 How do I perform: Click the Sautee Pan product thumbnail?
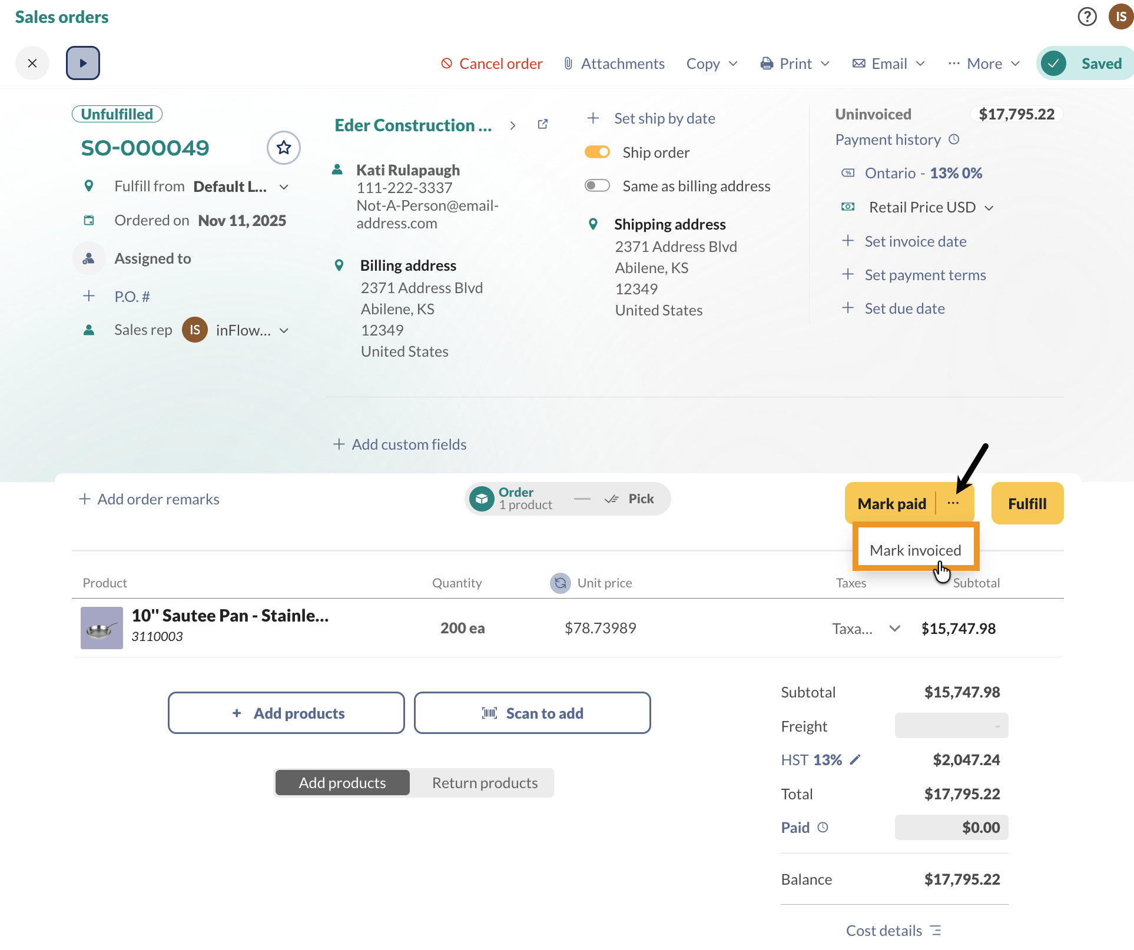coord(101,628)
